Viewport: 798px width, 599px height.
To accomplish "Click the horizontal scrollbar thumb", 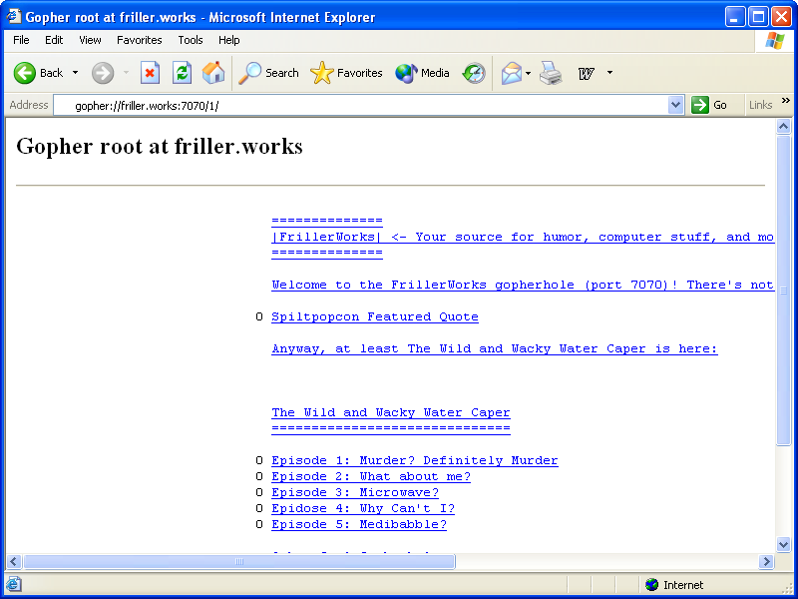I will pos(239,561).
